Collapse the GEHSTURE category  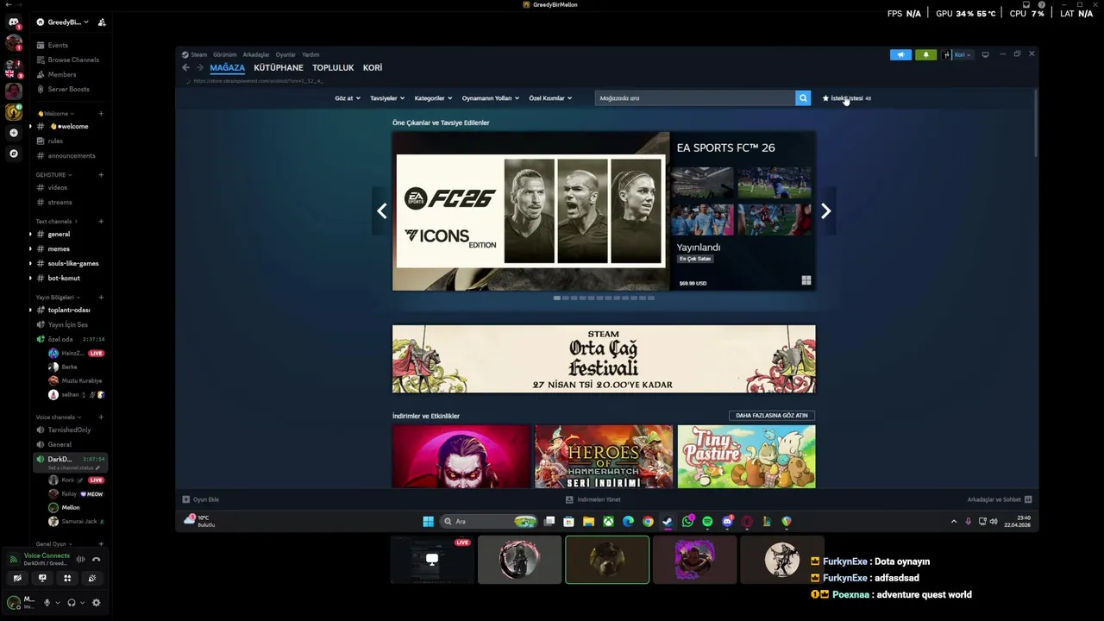click(53, 175)
